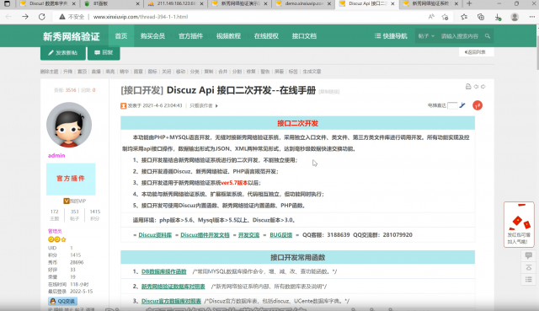Viewport: 539px width, 311px height.
Task: Click the blue jump icon next to 电梯直达 box
Action: coord(462,105)
